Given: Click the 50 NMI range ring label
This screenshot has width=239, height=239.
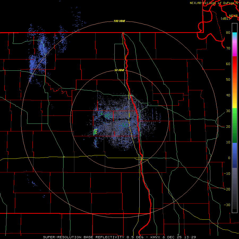Looking at the screenshot, I should (x=119, y=70).
